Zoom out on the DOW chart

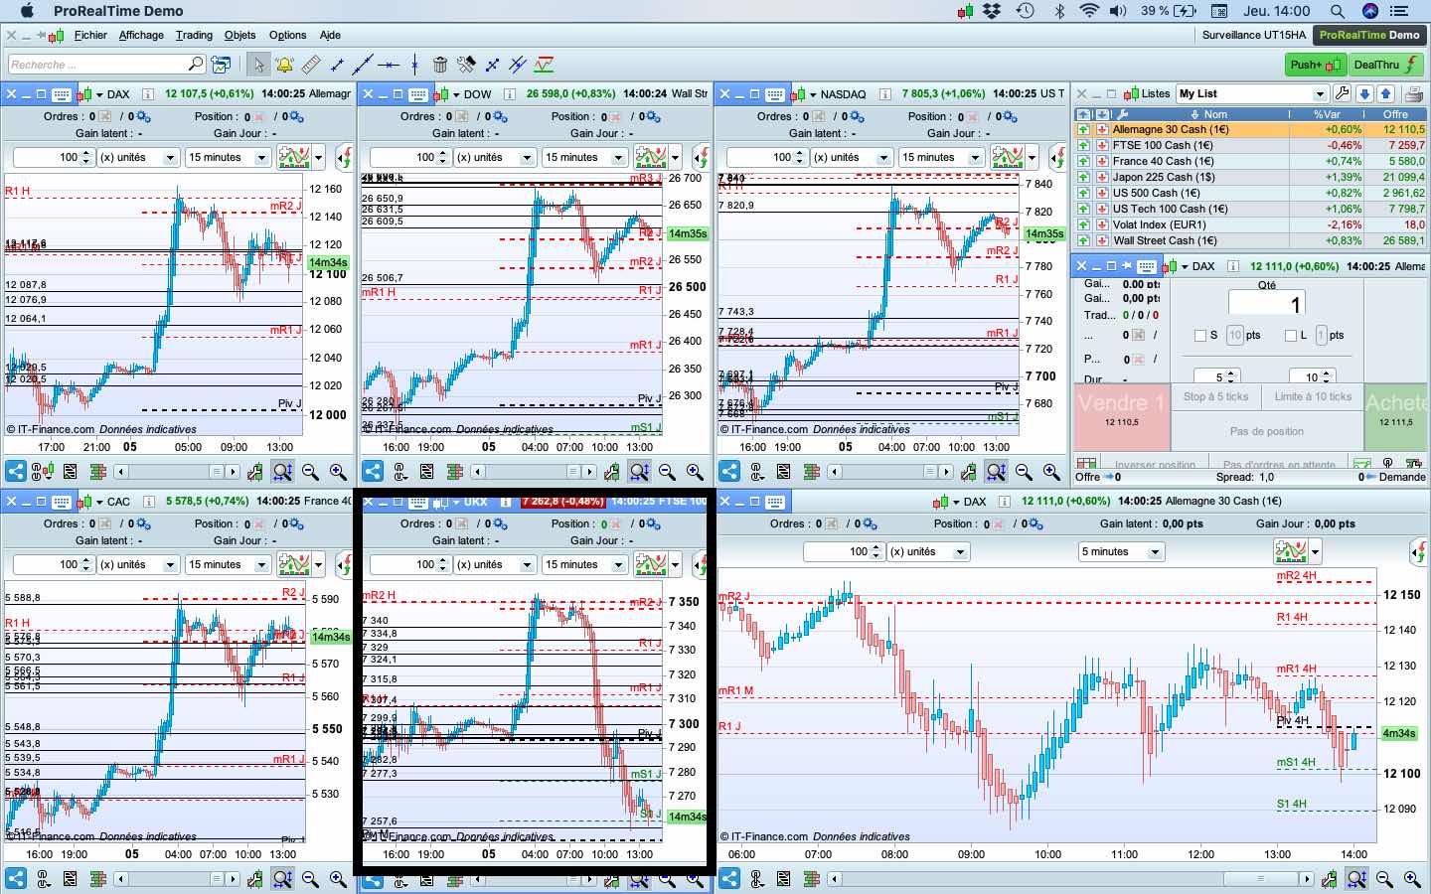pos(667,472)
